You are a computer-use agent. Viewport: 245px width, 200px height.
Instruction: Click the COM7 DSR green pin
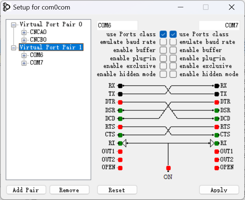pos(217,110)
